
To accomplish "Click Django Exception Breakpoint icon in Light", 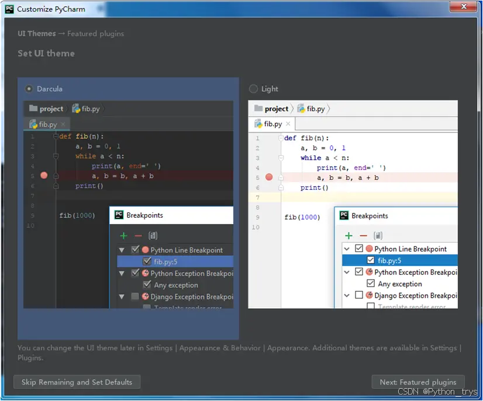I will click(370, 295).
